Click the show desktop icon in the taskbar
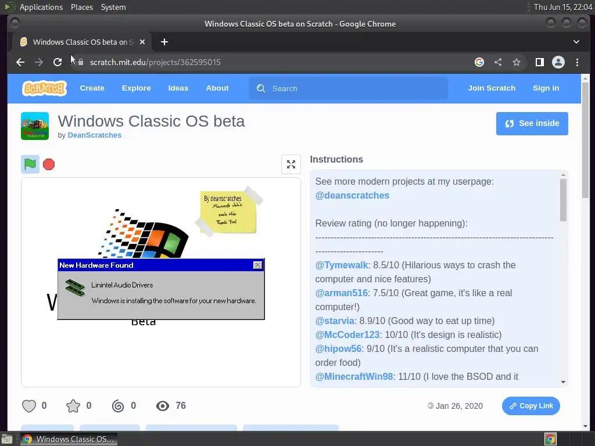595x446 pixels. (7, 439)
